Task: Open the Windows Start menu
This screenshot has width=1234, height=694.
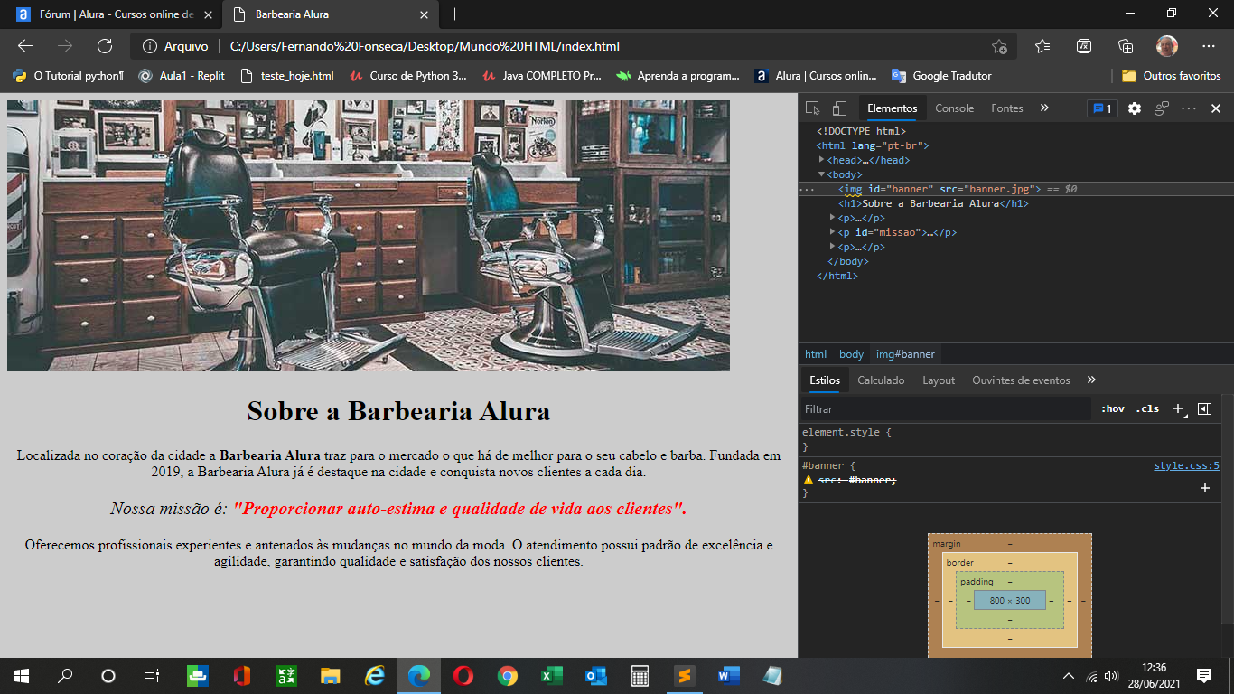Action: [22, 675]
